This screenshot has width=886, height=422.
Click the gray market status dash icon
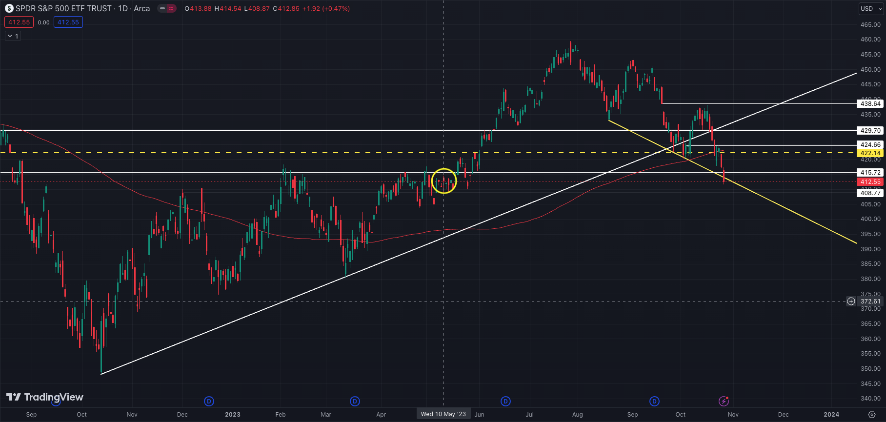tap(162, 8)
